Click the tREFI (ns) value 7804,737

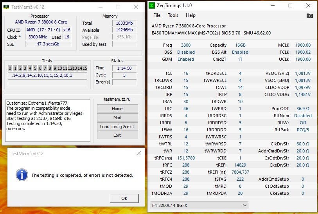pos(240,172)
